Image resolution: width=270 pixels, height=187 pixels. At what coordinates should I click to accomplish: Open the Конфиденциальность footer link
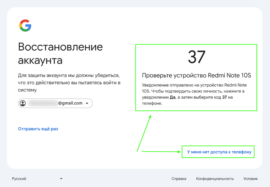point(215,179)
